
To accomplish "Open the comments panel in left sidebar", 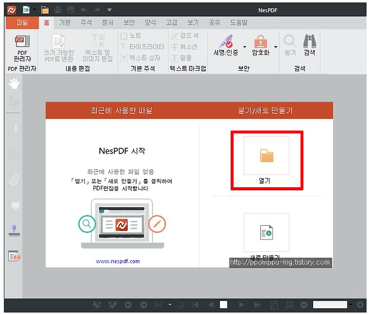I will (15, 206).
